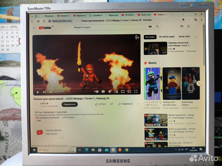Expand the description with '...ещё'
The height and width of the screenshot is (166, 222).
click(x=39, y=121)
